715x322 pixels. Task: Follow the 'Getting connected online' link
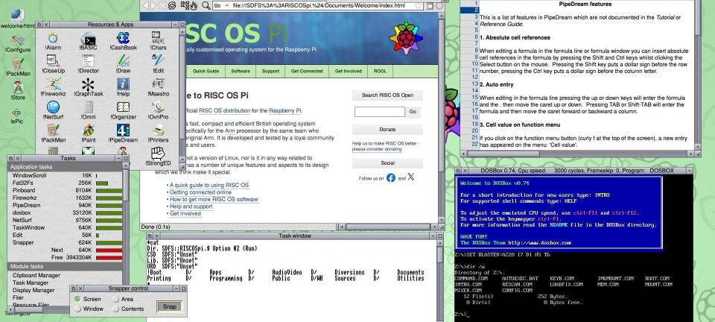point(200,192)
